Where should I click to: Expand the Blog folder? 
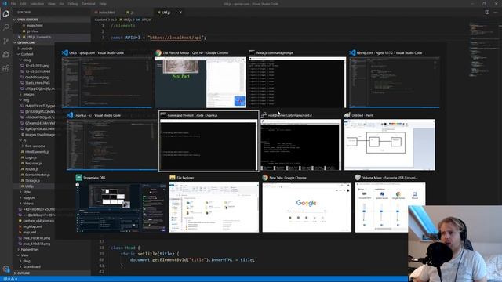click(26, 261)
